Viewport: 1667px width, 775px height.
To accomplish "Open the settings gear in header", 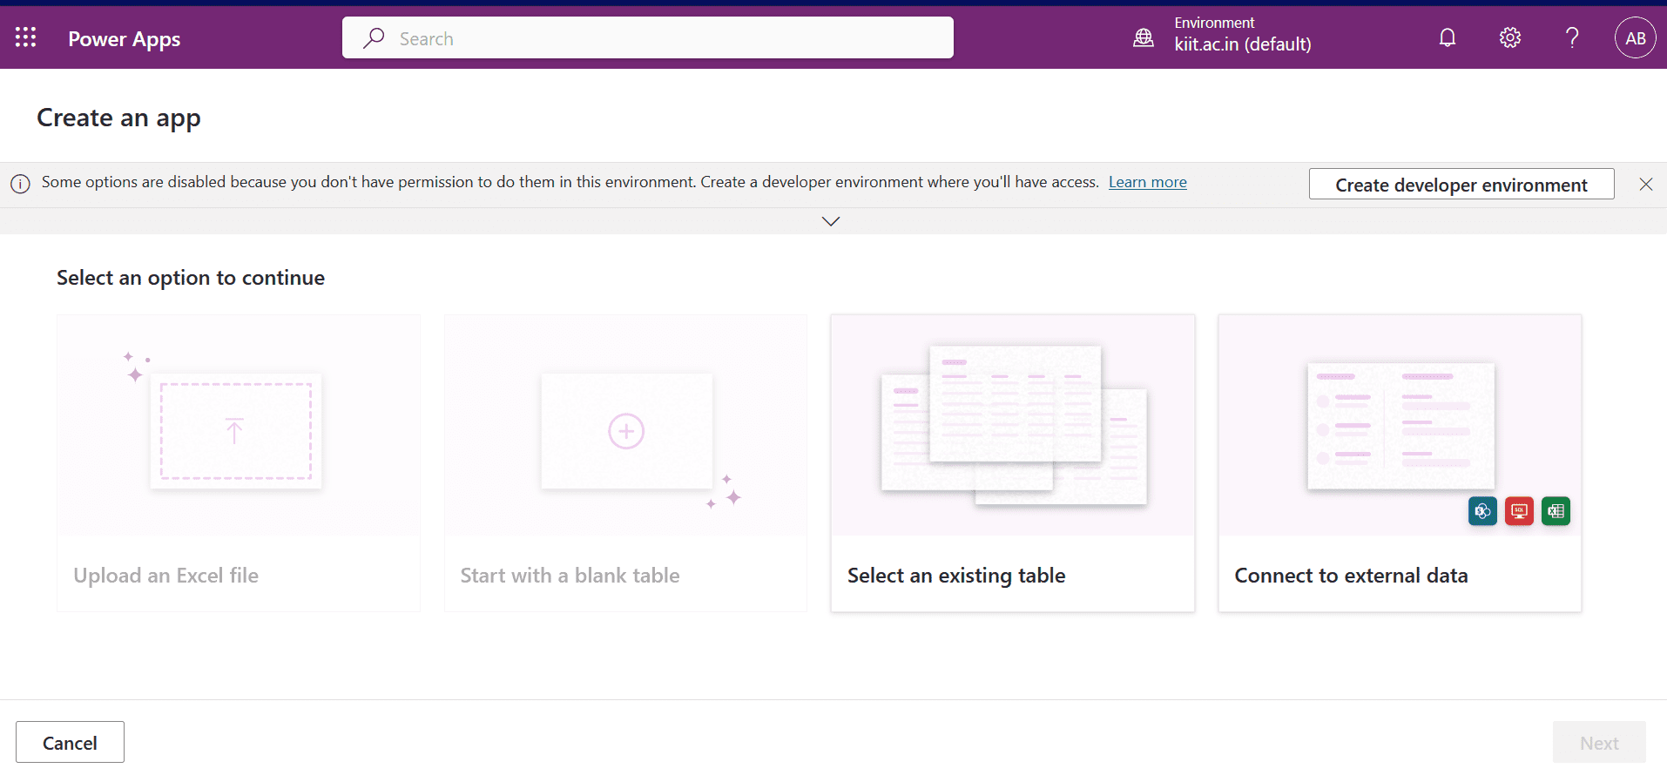I will 1509,37.
